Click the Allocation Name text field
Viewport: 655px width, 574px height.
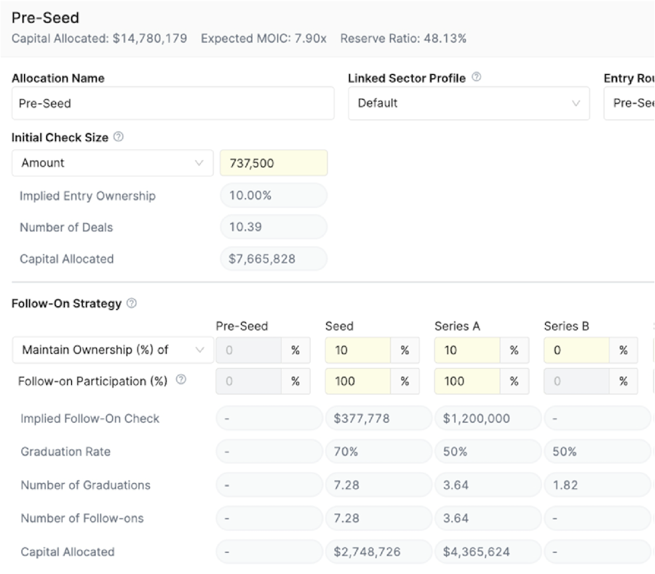click(x=173, y=103)
